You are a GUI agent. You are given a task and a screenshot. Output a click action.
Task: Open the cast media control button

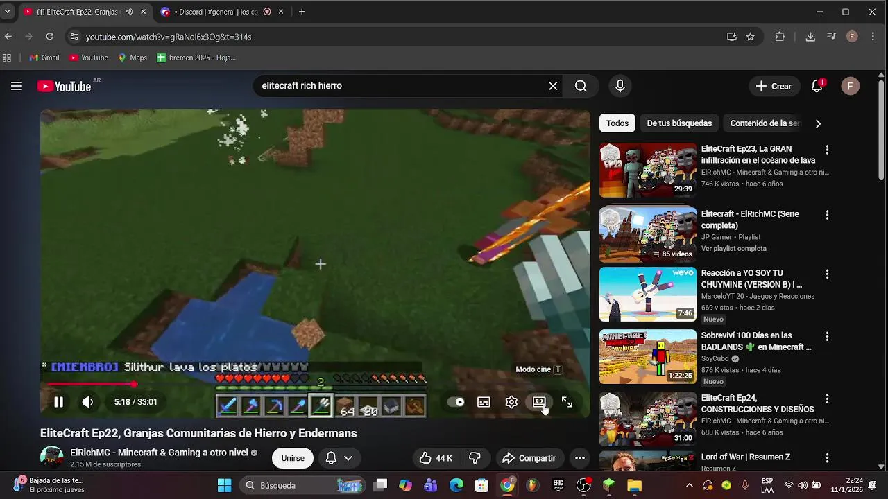pyautogui.click(x=831, y=37)
